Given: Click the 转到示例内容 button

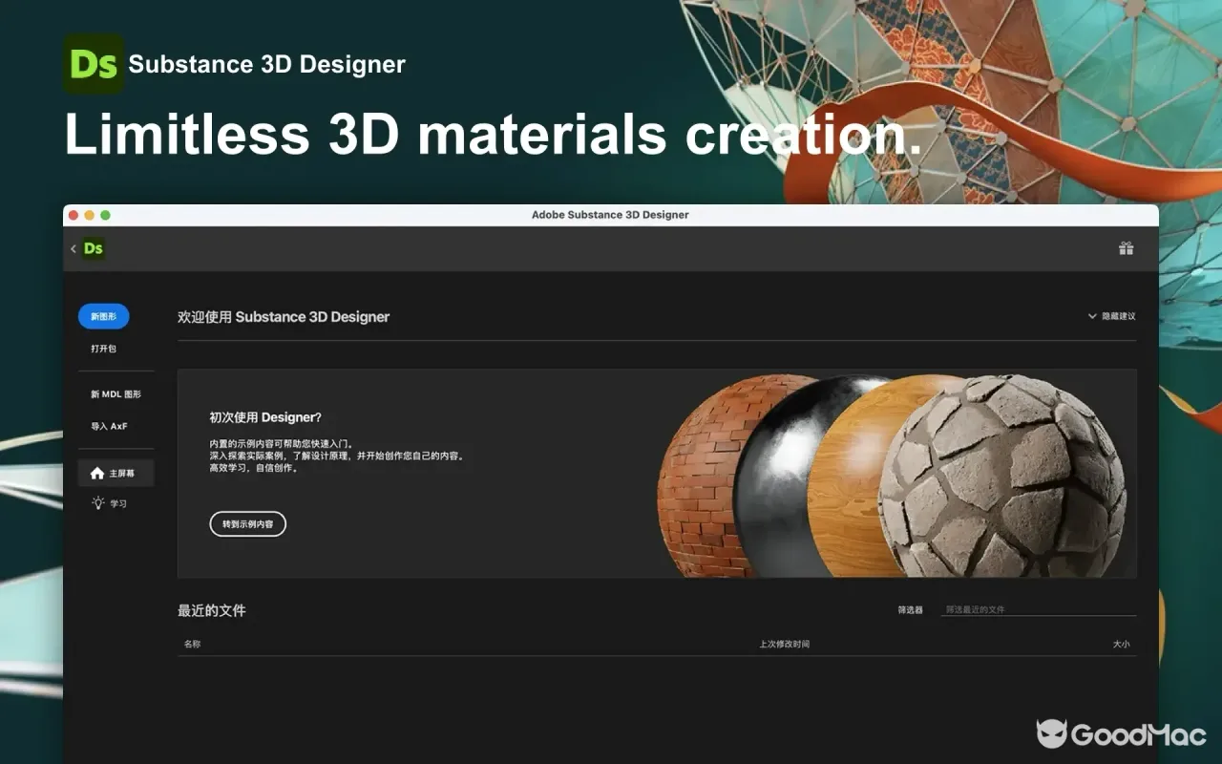Looking at the screenshot, I should [x=247, y=523].
